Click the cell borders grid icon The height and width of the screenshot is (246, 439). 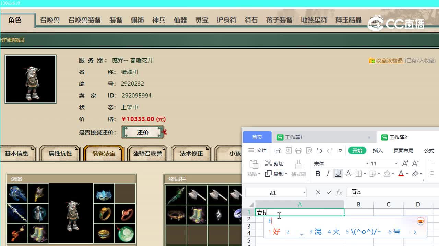click(x=359, y=174)
